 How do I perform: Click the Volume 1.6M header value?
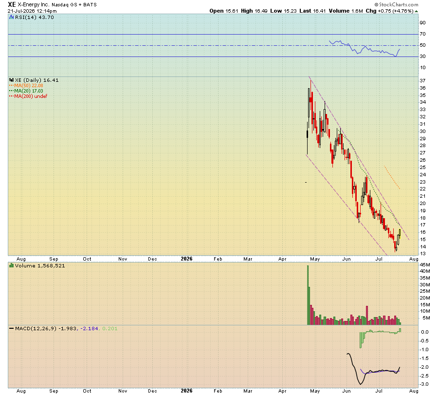coord(346,11)
